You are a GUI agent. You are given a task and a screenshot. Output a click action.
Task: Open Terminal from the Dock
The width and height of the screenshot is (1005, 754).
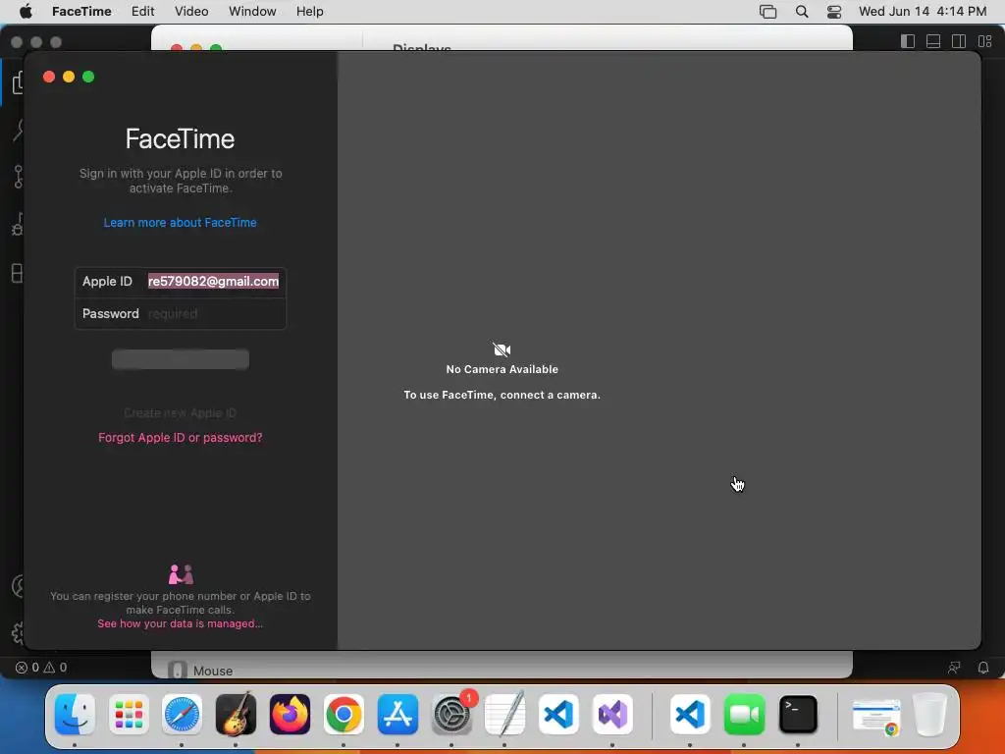tap(798, 715)
